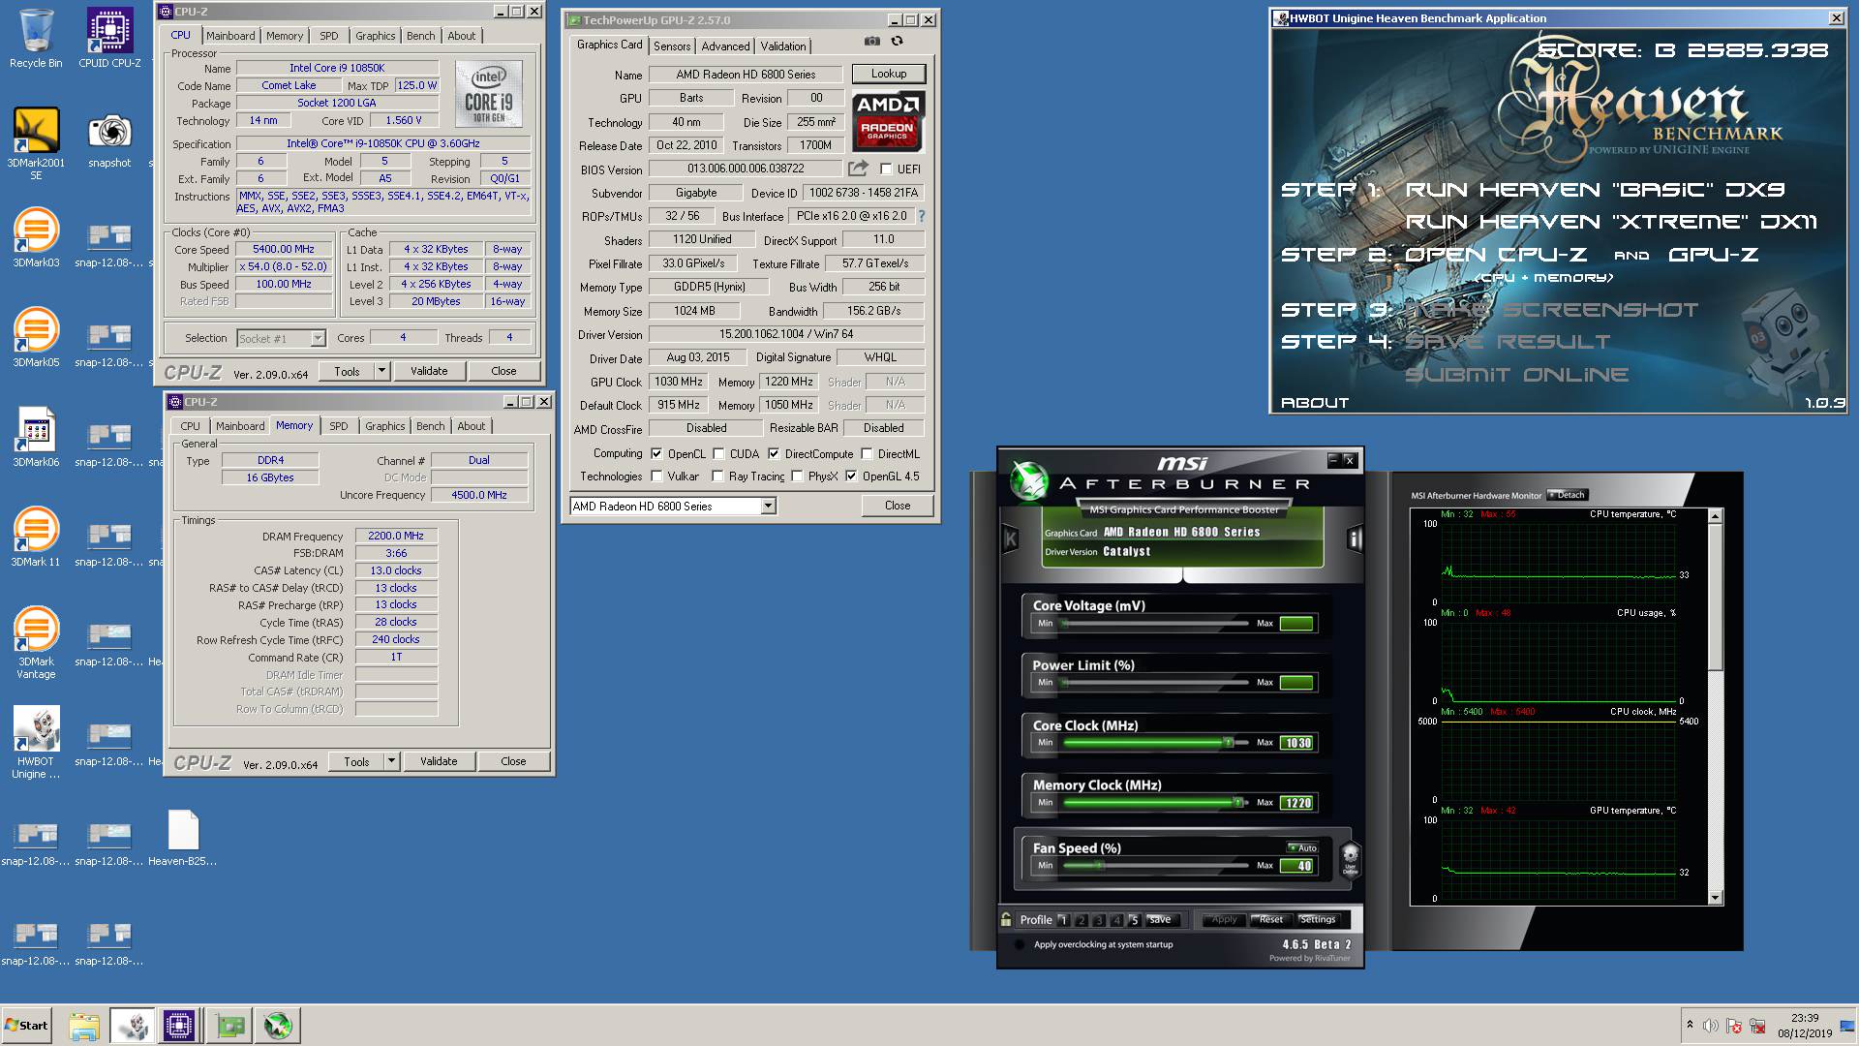The height and width of the screenshot is (1046, 1859).
Task: Click the hardware monitor scroll-down arrow
Action: (x=1715, y=898)
